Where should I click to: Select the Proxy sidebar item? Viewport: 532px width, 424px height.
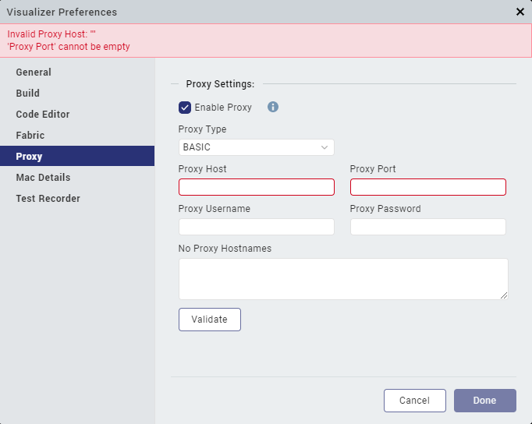[29, 157]
